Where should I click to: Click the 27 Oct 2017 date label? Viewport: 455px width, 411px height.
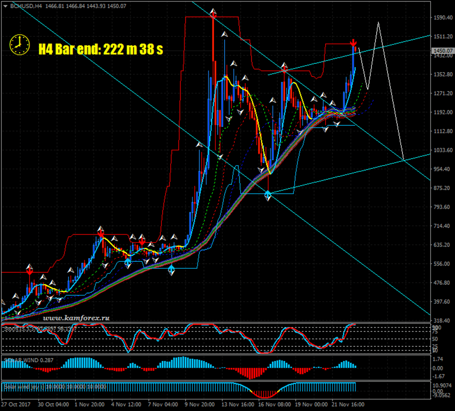pyautogui.click(x=15, y=404)
